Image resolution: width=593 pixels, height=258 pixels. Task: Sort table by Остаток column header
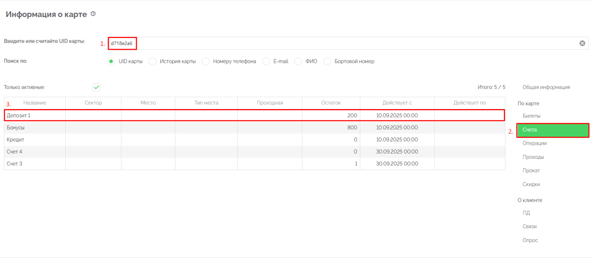click(x=331, y=103)
